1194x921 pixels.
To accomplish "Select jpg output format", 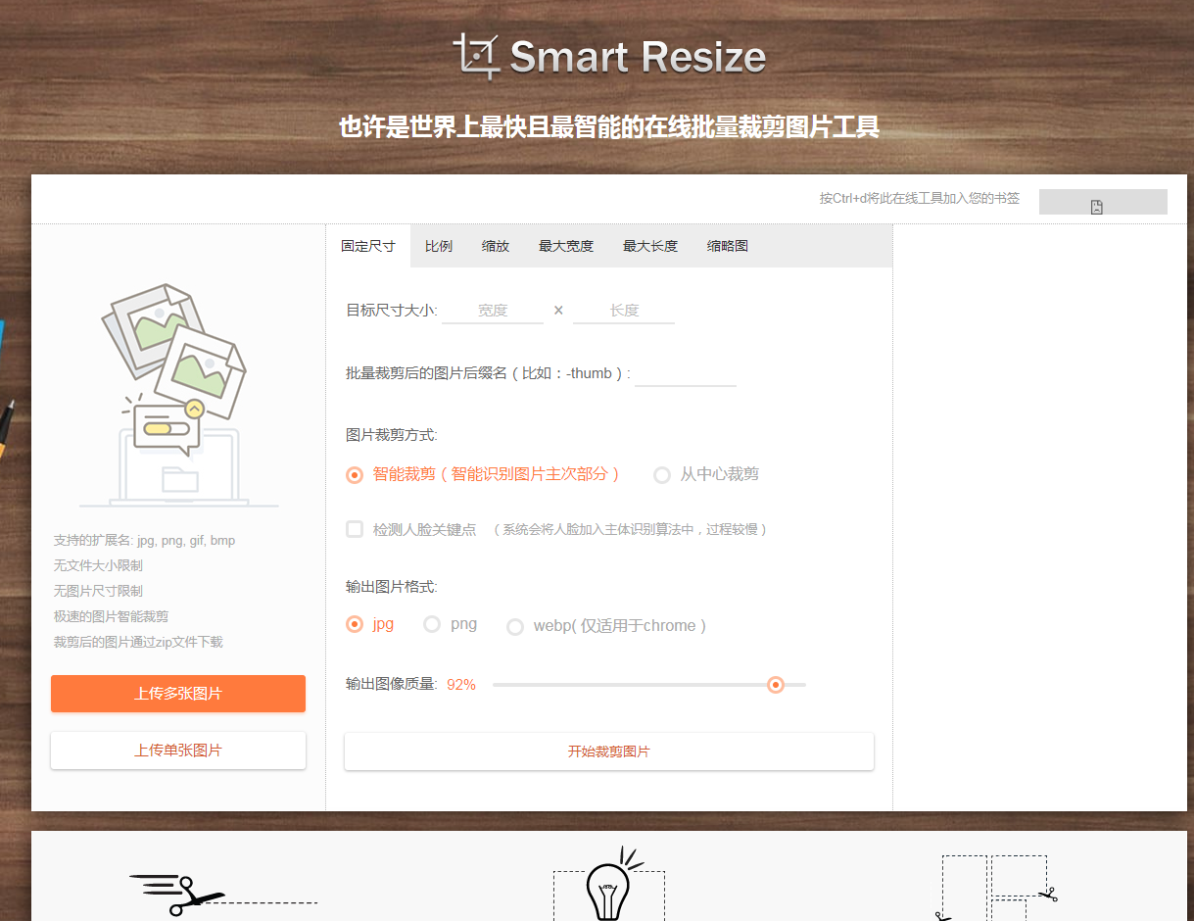I will (355, 624).
